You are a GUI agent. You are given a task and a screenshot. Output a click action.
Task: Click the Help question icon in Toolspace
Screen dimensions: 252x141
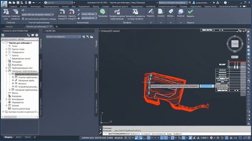(x=37, y=35)
